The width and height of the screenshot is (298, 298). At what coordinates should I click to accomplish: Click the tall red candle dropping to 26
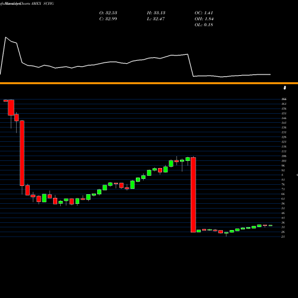coord(193,195)
